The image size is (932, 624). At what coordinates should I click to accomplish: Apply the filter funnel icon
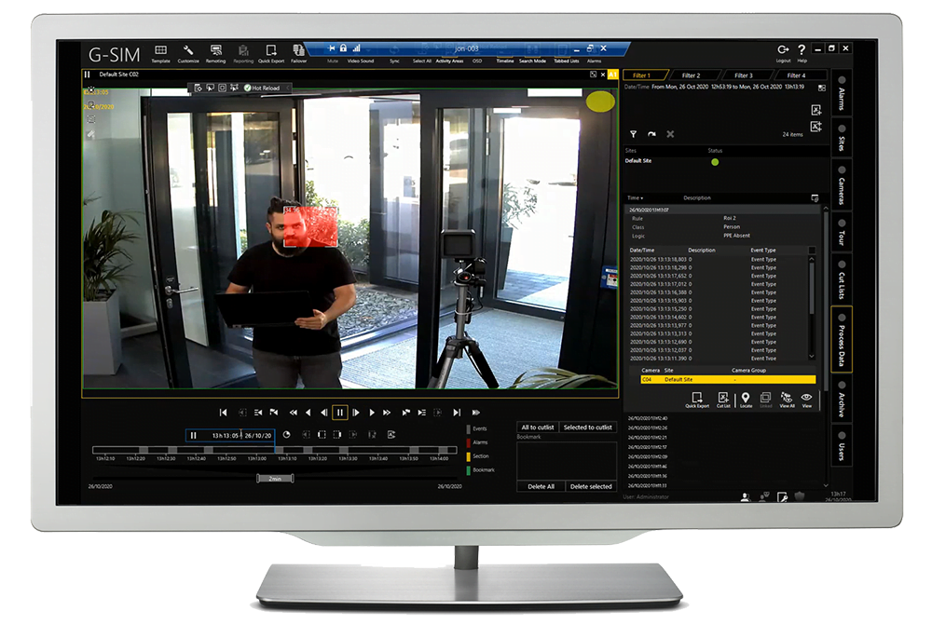pos(634,134)
